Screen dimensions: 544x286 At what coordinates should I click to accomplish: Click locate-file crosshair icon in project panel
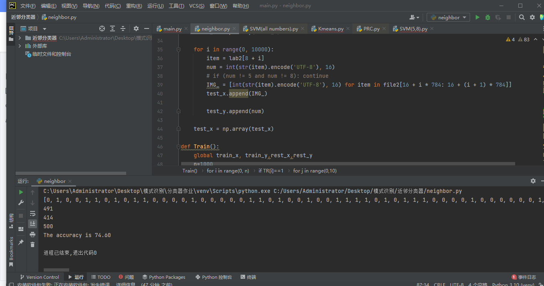102,28
